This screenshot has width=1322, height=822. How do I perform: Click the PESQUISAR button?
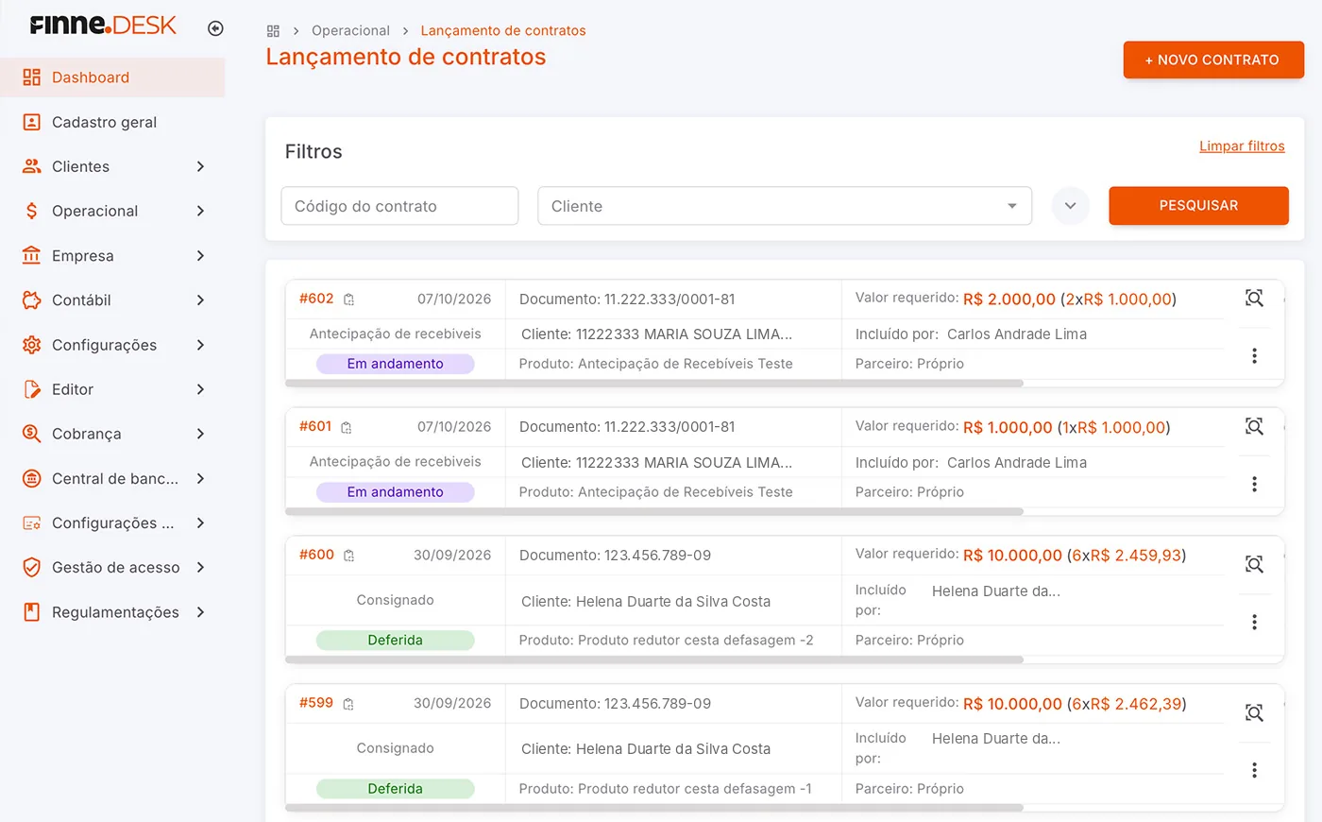(1198, 206)
